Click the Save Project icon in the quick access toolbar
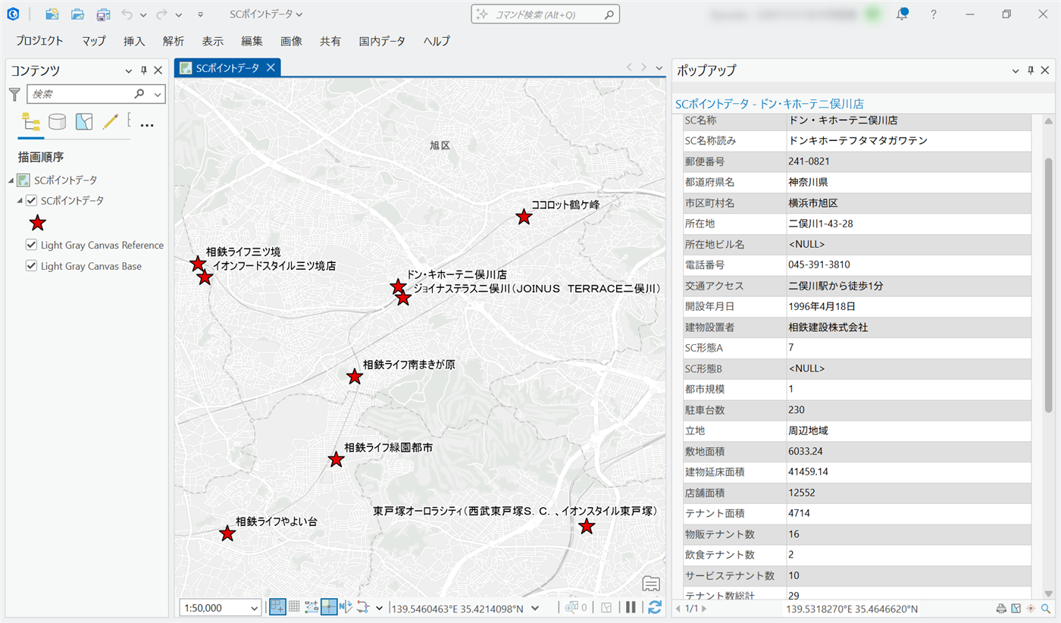Viewport: 1061px width, 623px height. (x=102, y=14)
